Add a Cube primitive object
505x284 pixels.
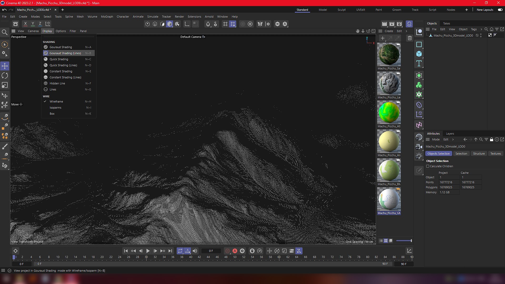coord(419,54)
